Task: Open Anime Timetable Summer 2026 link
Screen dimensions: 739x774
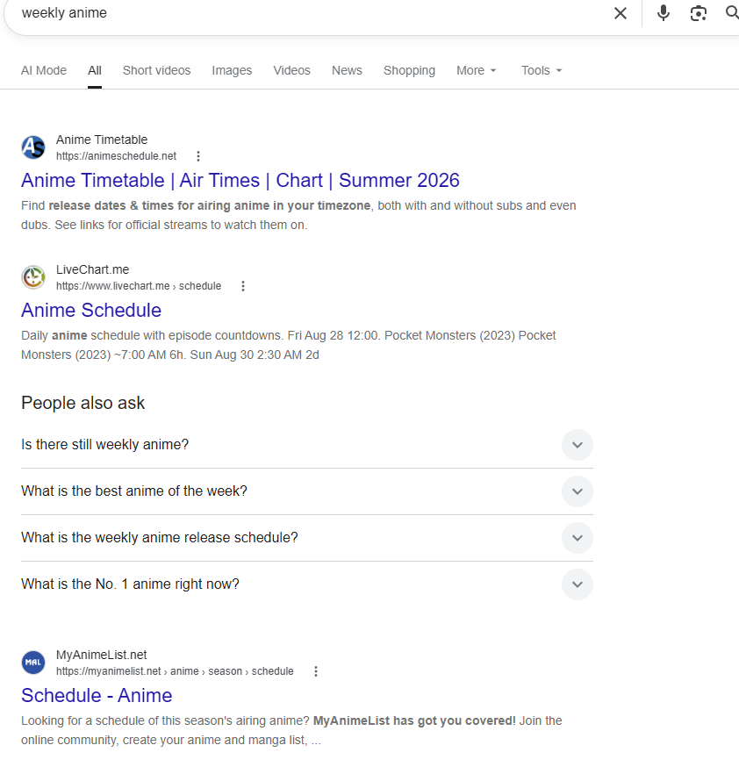Action: tap(240, 181)
